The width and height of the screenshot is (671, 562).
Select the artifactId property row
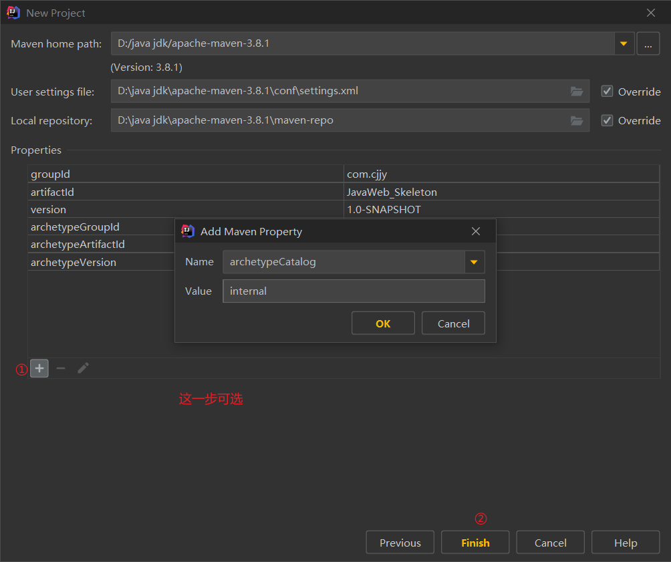[x=344, y=192]
